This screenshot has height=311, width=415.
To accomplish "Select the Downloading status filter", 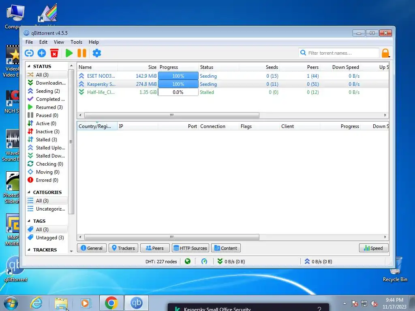I will (47, 83).
